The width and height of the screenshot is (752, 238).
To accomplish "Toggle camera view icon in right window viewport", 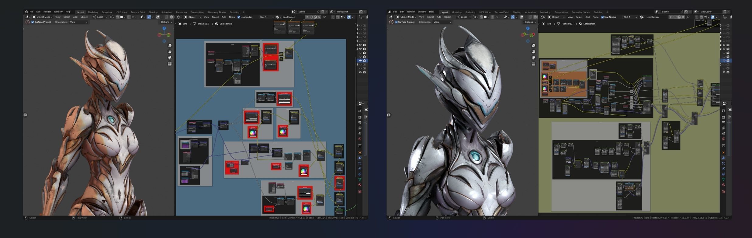I will [533, 58].
